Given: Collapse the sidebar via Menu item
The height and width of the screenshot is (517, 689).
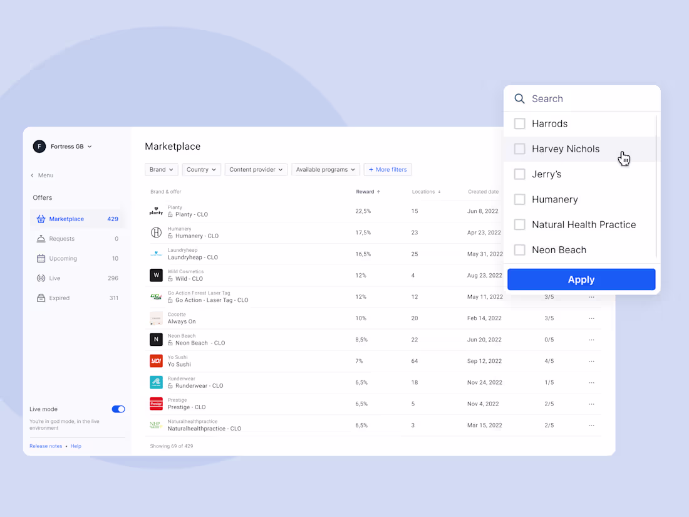Looking at the screenshot, I should tap(41, 175).
